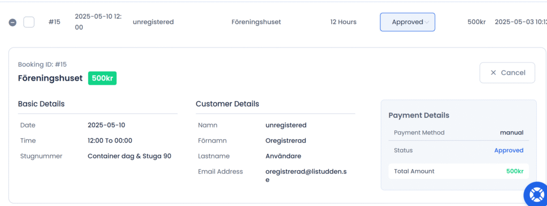Click unregistered customer name in row

click(153, 22)
